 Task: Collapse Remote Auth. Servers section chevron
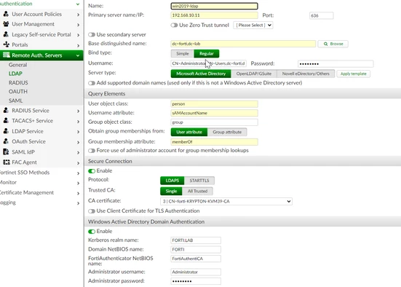(78, 55)
